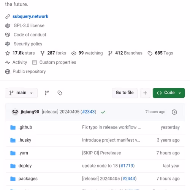Expand the green Code dropdown button

(169, 93)
